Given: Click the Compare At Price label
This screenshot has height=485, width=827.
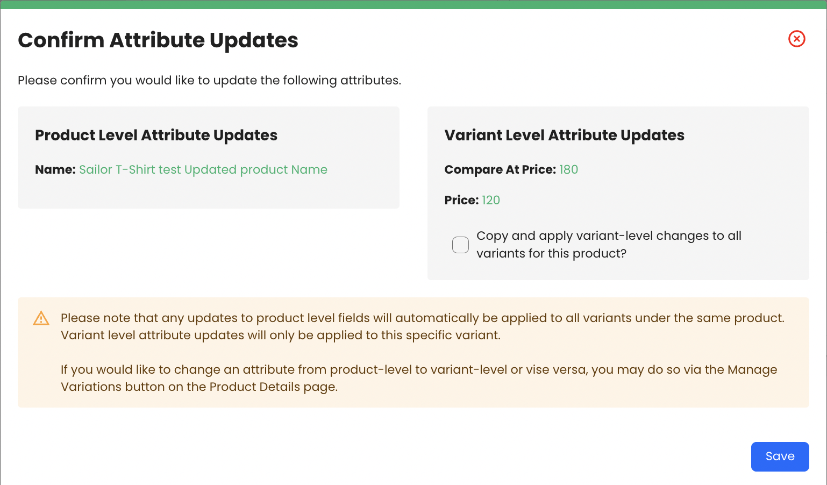Looking at the screenshot, I should [x=500, y=169].
